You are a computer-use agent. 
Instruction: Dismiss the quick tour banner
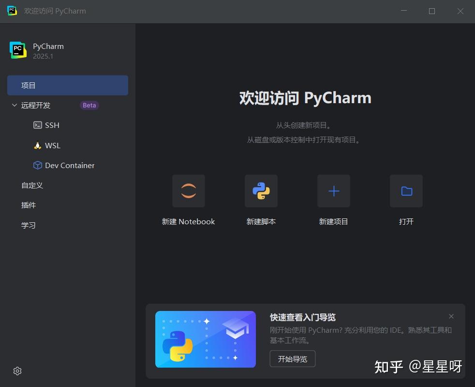pos(451,316)
